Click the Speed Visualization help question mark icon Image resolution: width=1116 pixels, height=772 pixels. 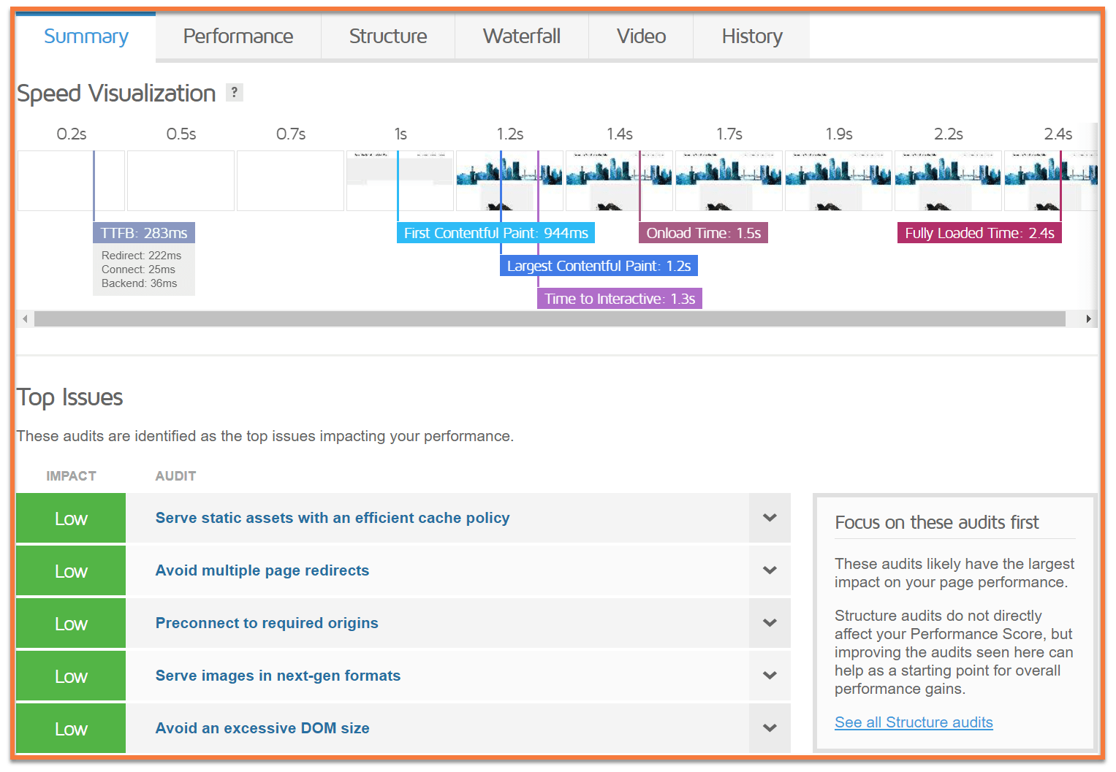234,92
